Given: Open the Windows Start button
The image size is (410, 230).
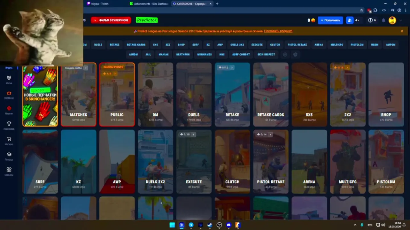Looking at the screenshot, I should click(x=172, y=225).
